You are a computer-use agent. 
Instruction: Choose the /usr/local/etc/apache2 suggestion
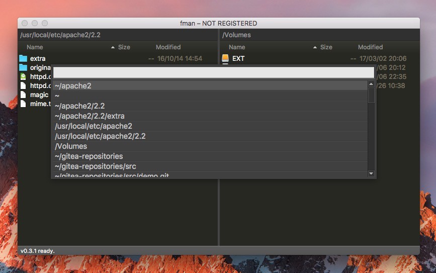point(211,126)
